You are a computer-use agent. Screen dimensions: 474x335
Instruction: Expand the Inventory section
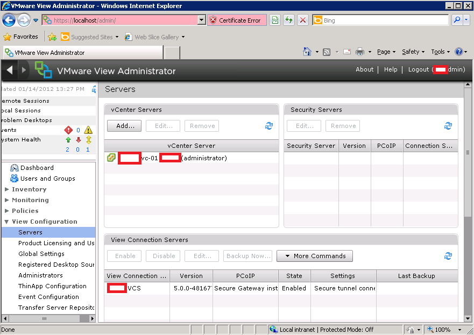[x=7, y=189]
